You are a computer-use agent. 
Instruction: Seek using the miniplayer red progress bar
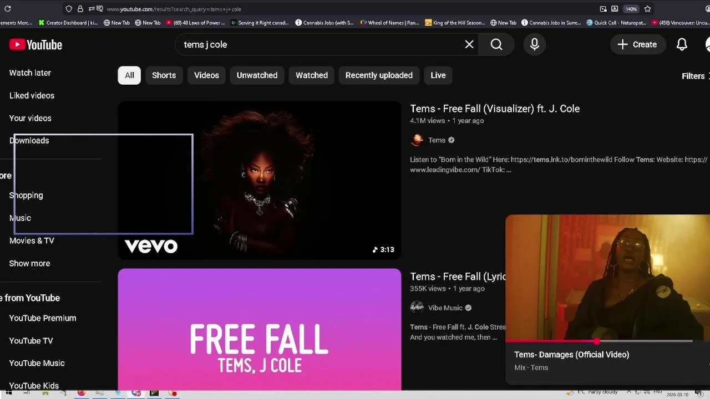coord(599,341)
